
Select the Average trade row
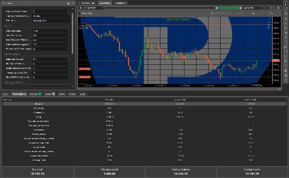point(144,160)
